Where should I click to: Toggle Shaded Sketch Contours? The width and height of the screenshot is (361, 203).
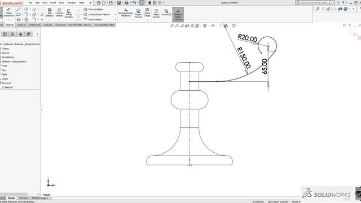(178, 15)
